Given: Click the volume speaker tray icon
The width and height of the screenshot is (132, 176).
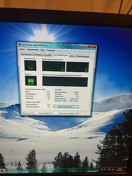Looking at the screenshot, I should 110,169.
